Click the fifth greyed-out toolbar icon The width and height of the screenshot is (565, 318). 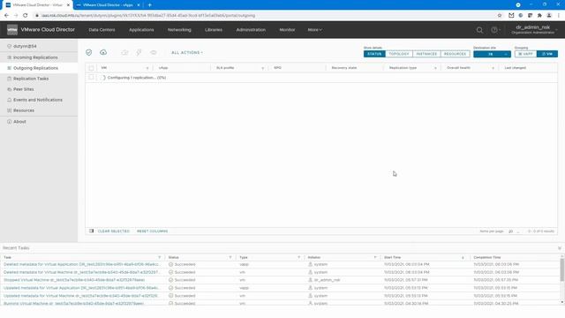[x=154, y=53]
